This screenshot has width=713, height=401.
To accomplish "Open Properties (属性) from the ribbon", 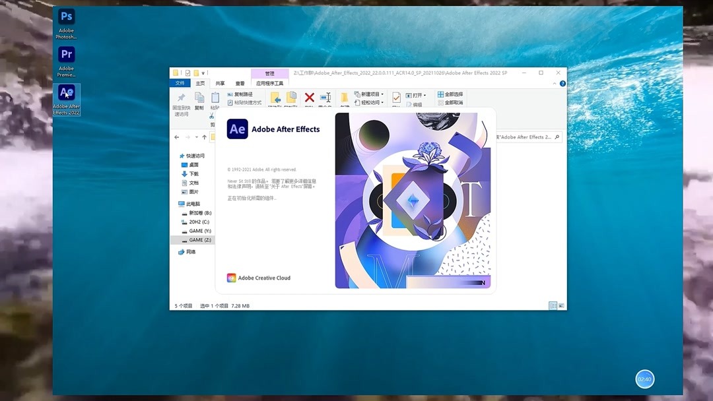I will pos(396,99).
